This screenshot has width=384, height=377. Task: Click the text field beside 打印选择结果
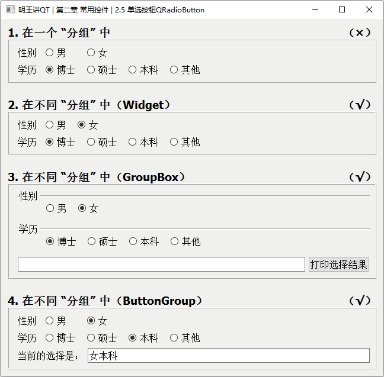click(x=161, y=265)
